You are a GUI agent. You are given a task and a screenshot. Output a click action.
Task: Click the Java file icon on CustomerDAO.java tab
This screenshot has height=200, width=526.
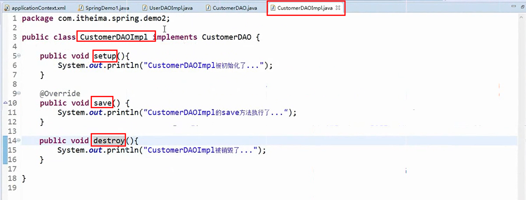pyautogui.click(x=208, y=8)
